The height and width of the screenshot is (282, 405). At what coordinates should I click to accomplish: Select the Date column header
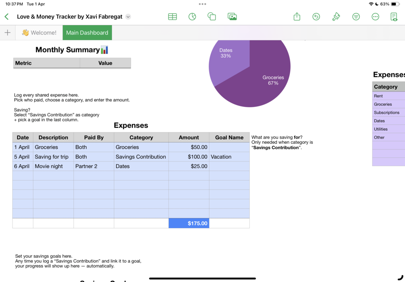[x=23, y=137]
